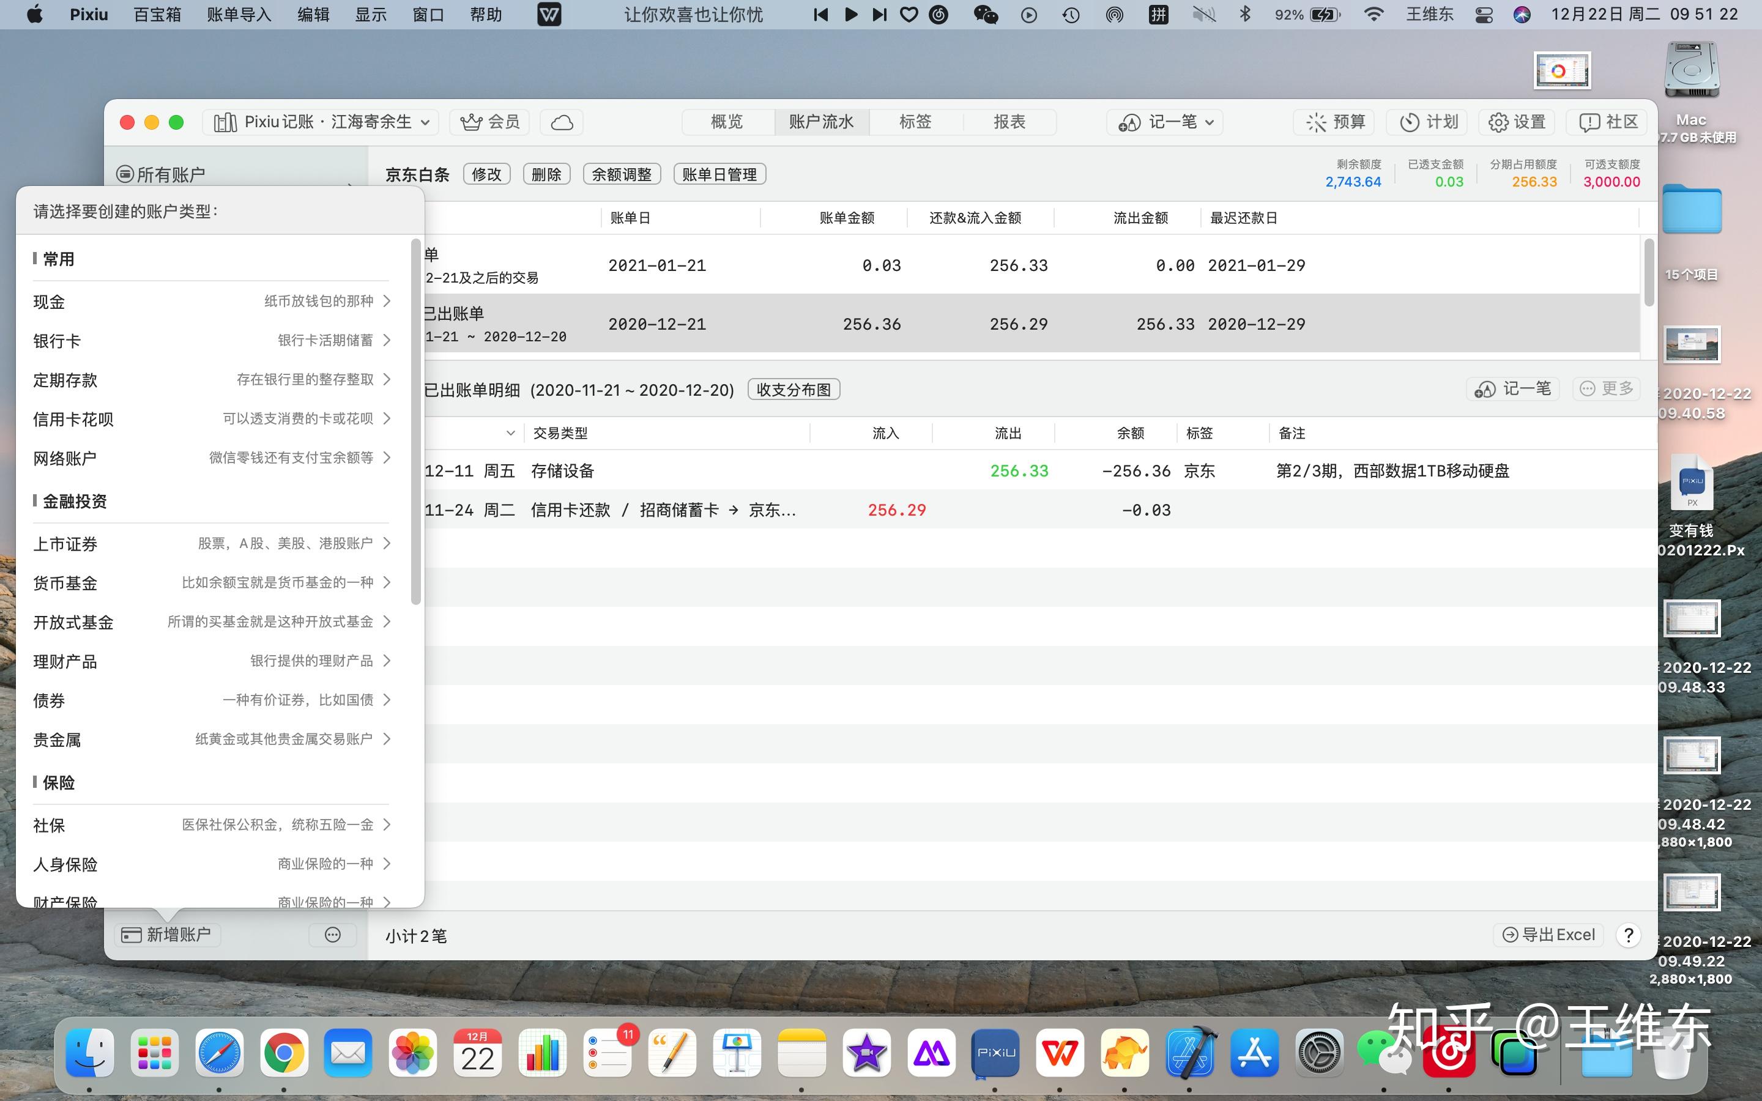Select 定期存款 account type
This screenshot has width=1762, height=1101.
(x=212, y=380)
